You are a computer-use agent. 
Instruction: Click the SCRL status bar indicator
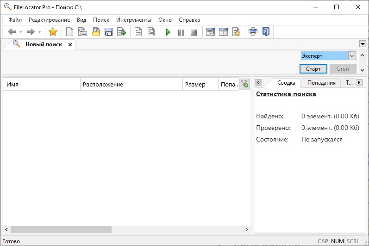353,241
